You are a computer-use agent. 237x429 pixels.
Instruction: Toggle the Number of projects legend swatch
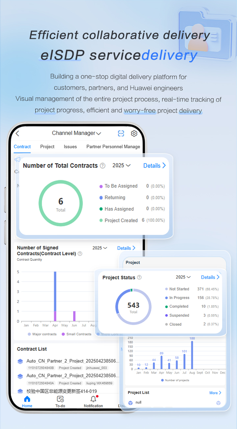[163, 380]
